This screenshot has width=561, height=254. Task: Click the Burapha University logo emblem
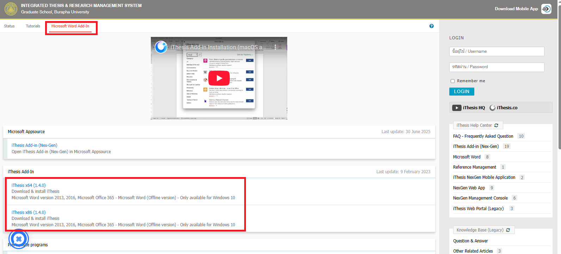tap(11, 9)
